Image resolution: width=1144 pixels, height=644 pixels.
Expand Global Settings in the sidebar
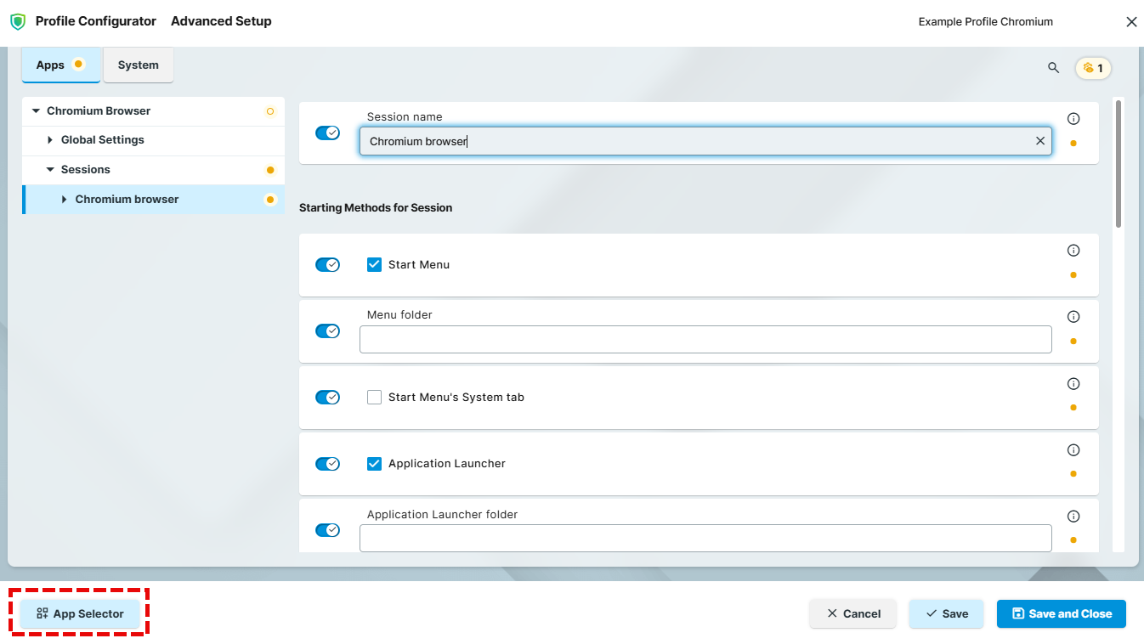pos(48,140)
